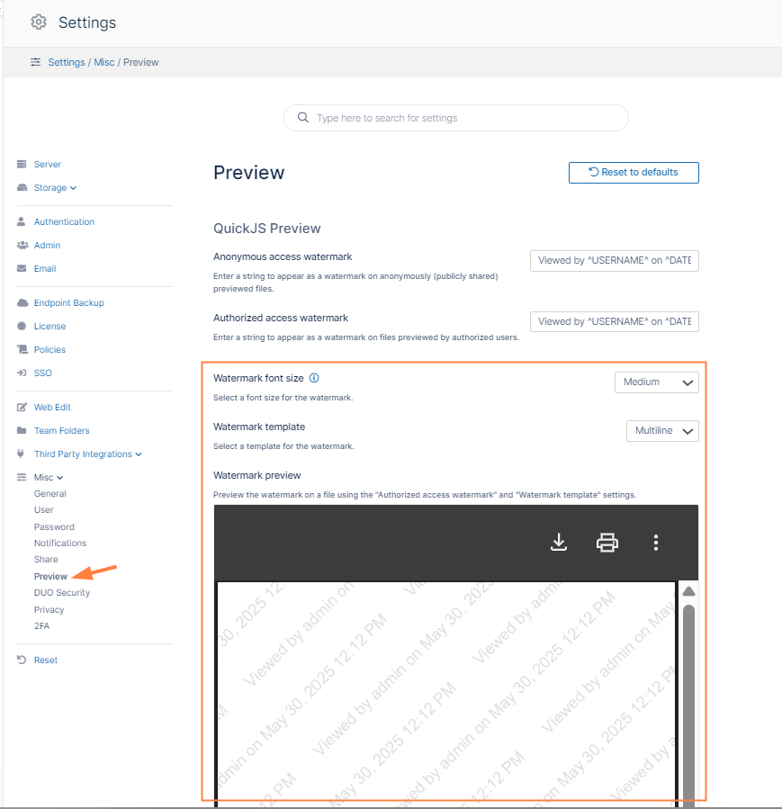Click the Settings breadcrumb link

tap(67, 62)
